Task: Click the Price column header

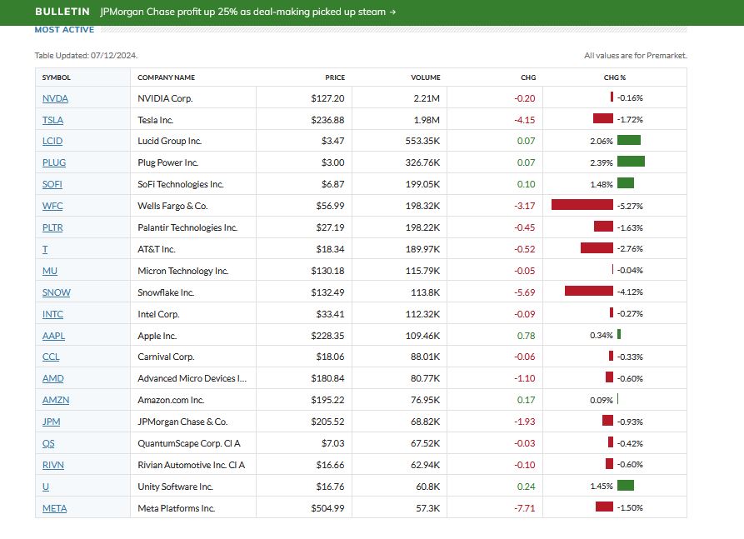Action: tap(335, 77)
